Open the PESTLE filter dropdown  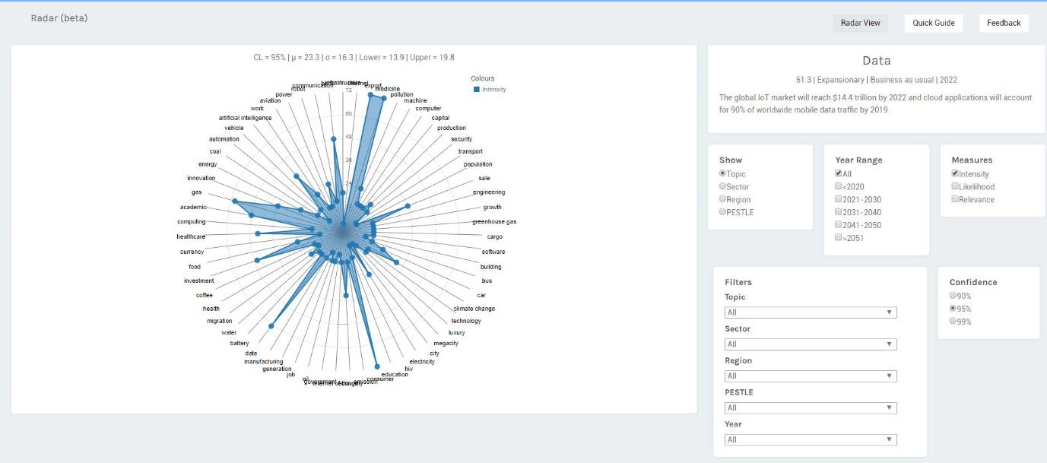[811, 408]
